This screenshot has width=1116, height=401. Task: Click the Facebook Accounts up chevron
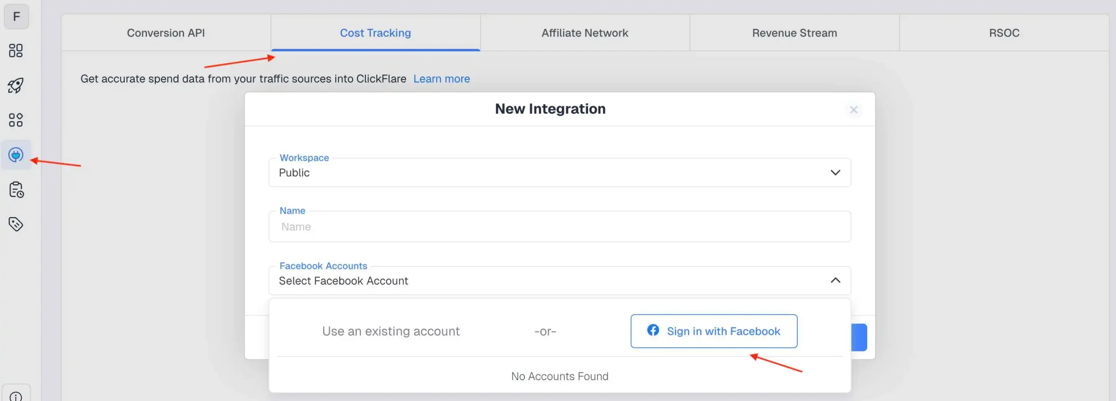835,280
